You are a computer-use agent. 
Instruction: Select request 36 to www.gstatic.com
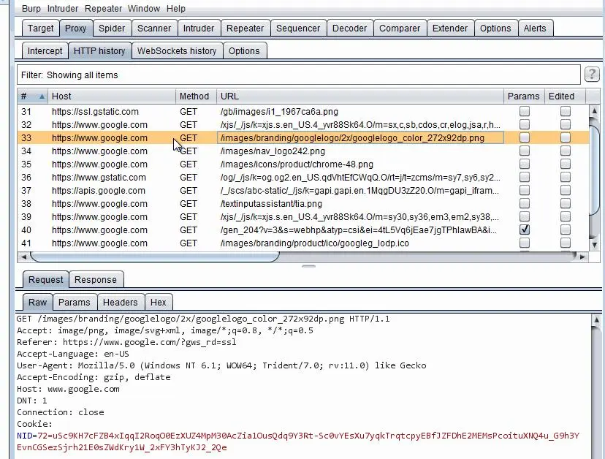(x=303, y=177)
